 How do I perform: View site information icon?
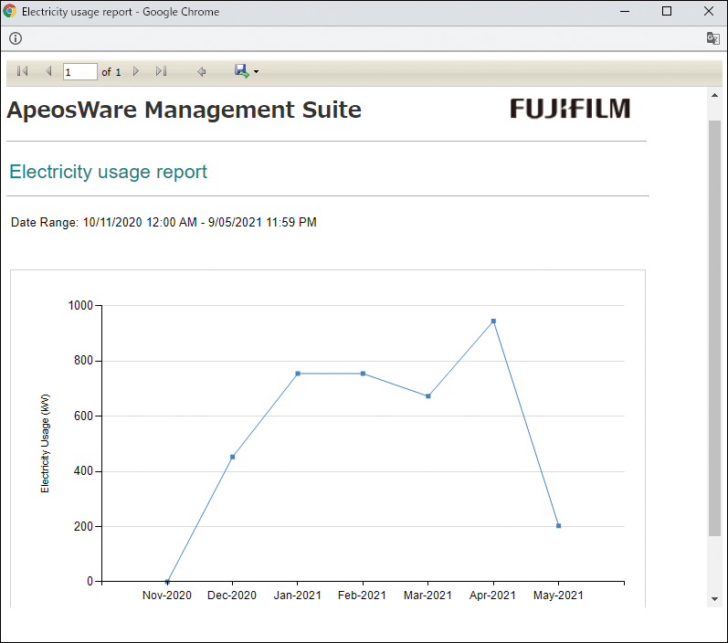[16, 38]
